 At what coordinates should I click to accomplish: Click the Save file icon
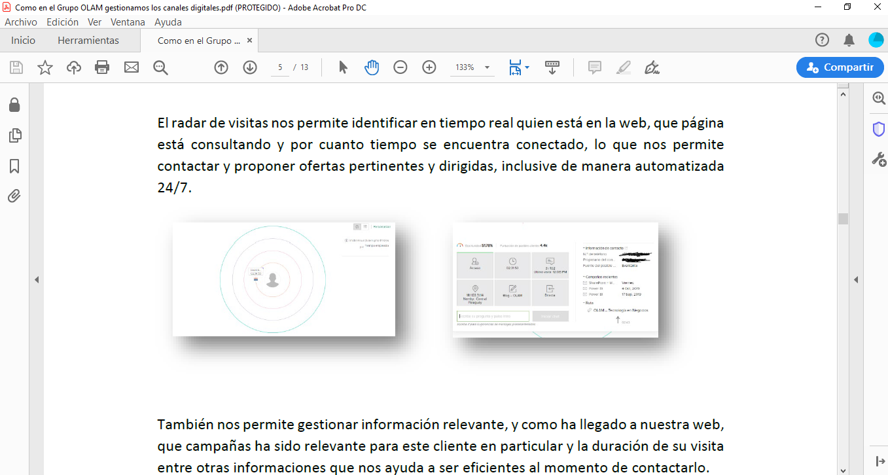16,67
